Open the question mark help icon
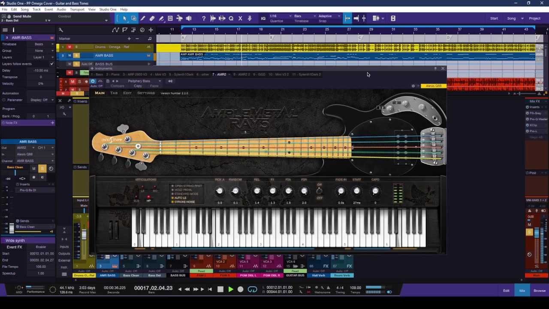The image size is (549, 309). click(x=204, y=18)
